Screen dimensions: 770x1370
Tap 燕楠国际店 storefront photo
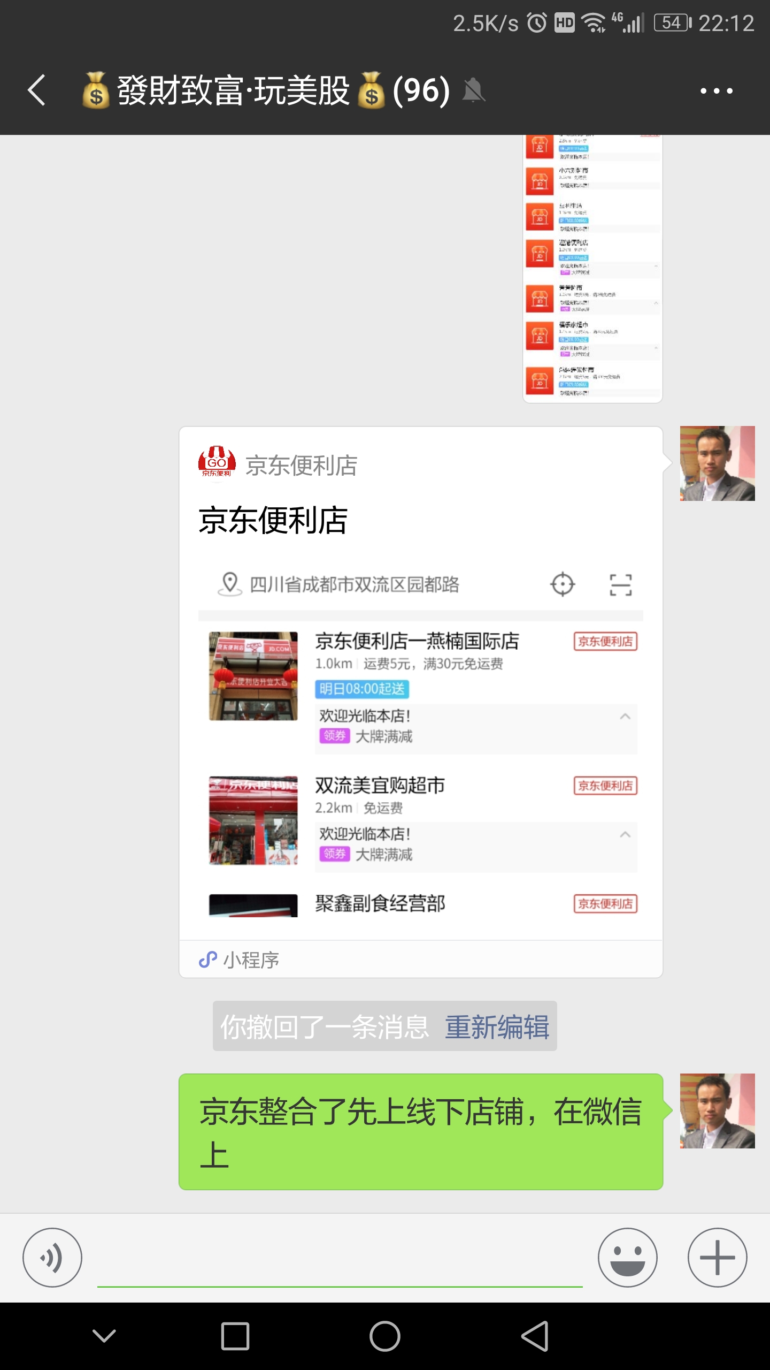[253, 676]
